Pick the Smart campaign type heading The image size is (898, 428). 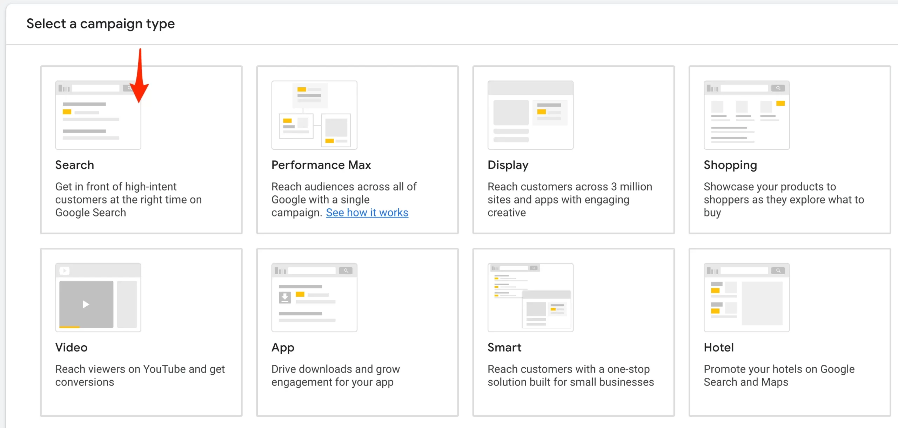point(504,347)
